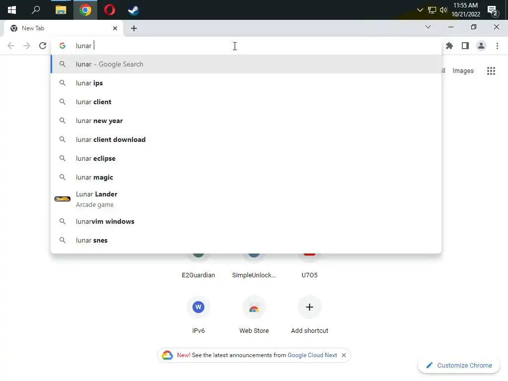Reload the page
This screenshot has height=381, width=508.
(43, 46)
